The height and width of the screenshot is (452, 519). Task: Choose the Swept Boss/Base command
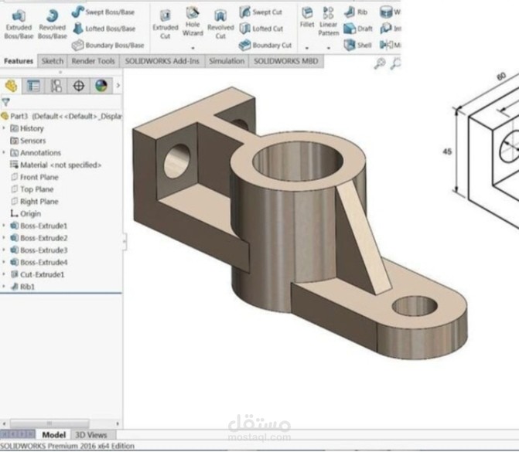tap(104, 12)
